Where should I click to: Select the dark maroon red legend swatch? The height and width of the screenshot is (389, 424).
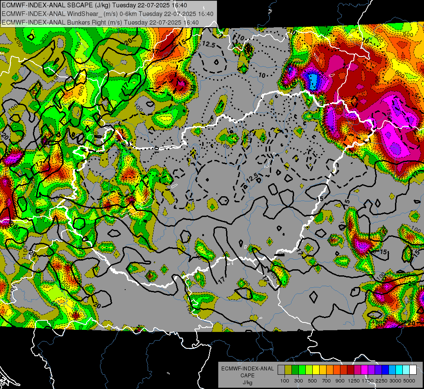tap(350, 370)
